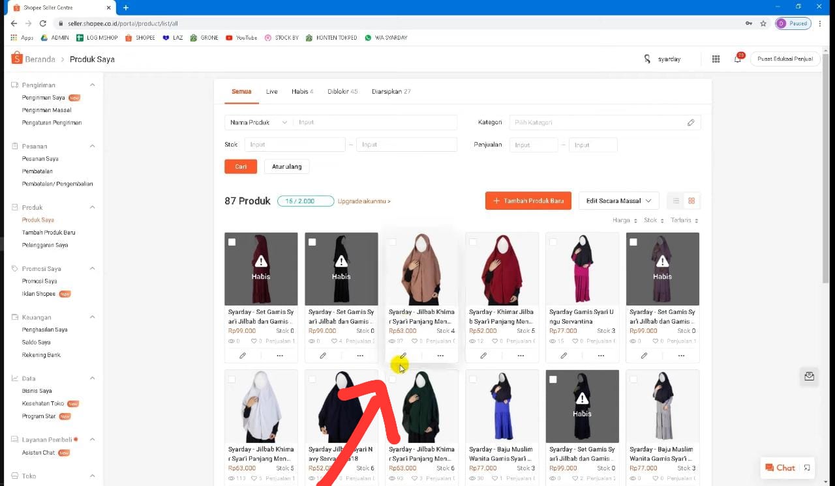Open the apps grid menu near Pusat Edukasi Penjual
Screen dimensions: 835x486
716,59
